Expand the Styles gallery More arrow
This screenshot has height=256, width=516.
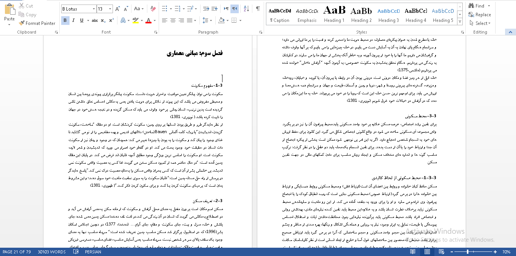pyautogui.click(x=459, y=22)
